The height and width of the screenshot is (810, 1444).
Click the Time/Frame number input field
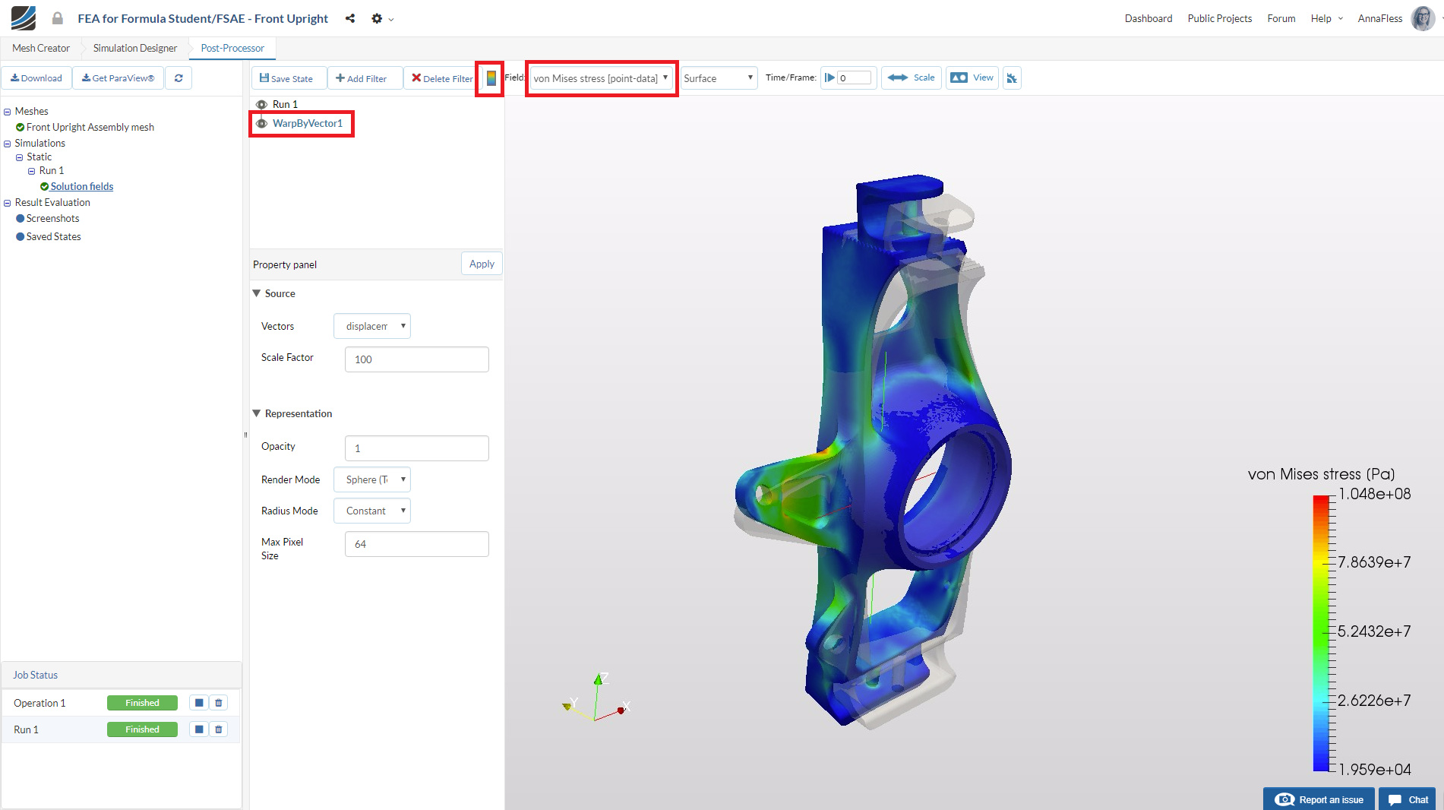tap(855, 78)
